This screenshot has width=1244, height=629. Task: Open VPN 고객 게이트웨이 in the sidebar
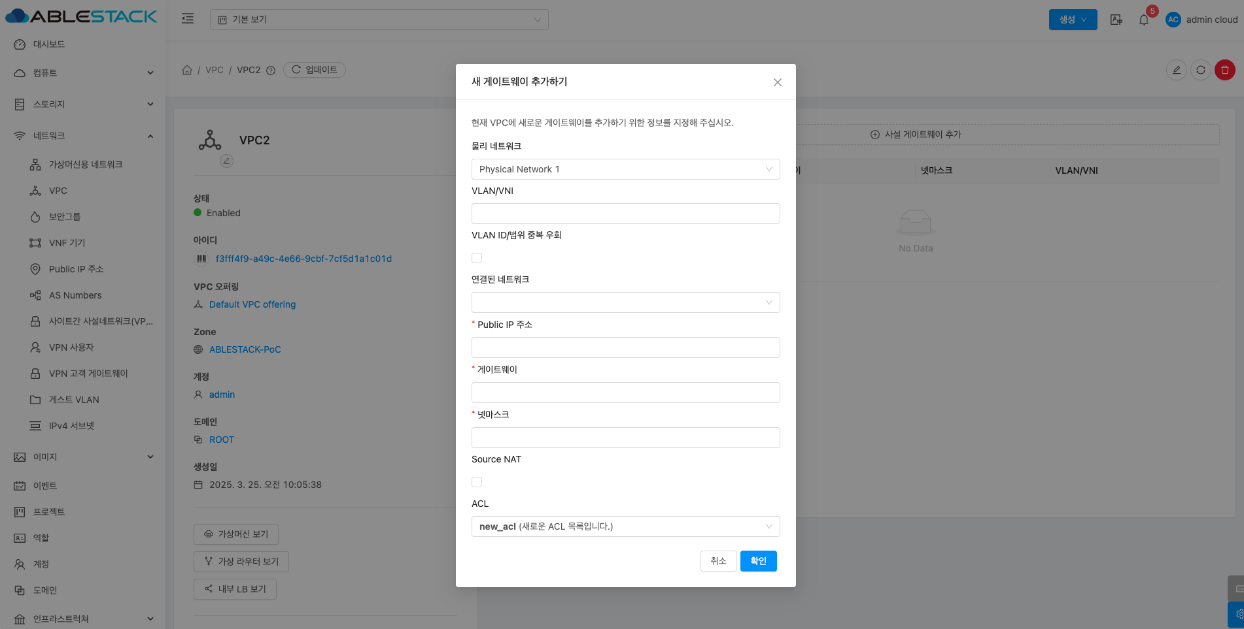point(83,374)
